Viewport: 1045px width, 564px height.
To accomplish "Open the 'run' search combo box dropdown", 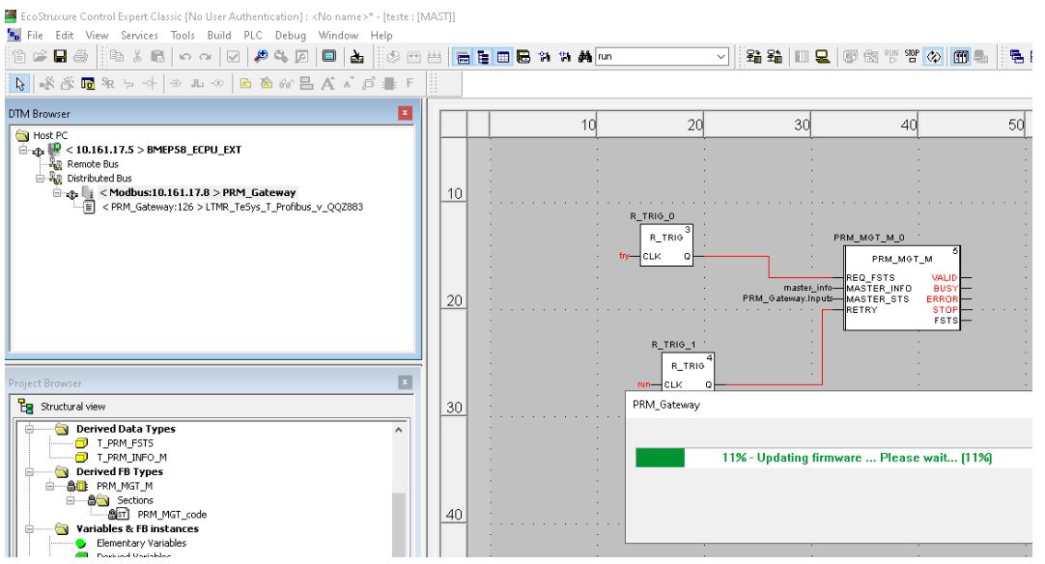I will 720,57.
